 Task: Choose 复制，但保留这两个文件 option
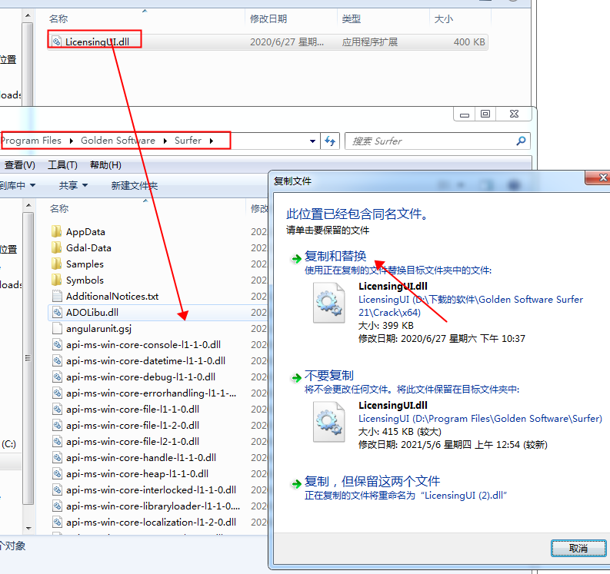coord(372,481)
